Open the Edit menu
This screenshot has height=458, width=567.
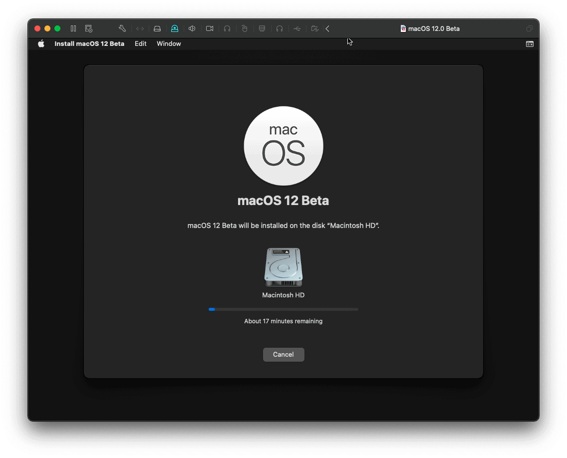pos(141,44)
